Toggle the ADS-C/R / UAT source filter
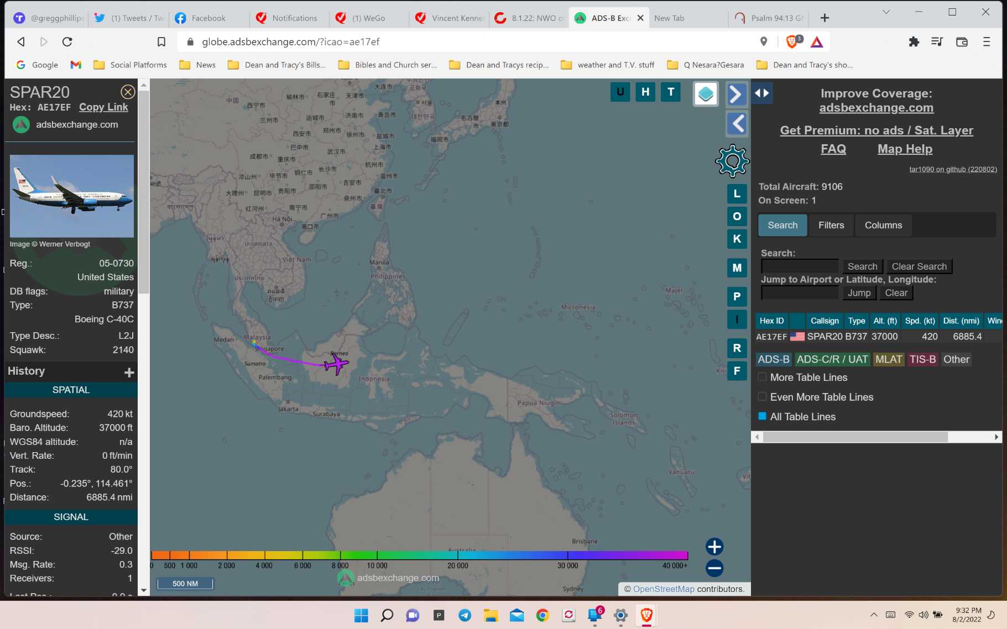 (x=832, y=359)
